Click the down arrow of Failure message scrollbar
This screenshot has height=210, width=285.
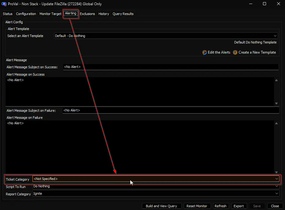coord(276,172)
